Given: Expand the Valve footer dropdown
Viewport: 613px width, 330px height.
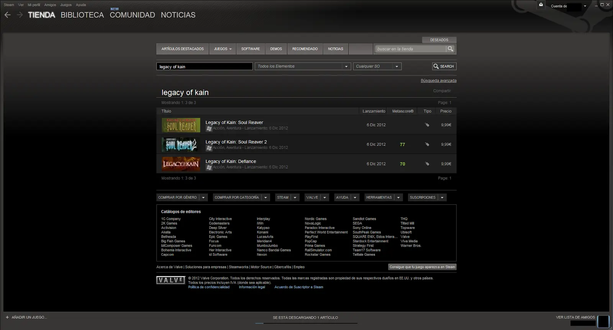Looking at the screenshot, I should (x=325, y=198).
